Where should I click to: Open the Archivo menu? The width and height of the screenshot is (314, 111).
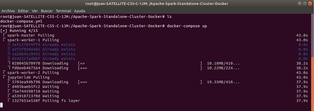[8, 11]
